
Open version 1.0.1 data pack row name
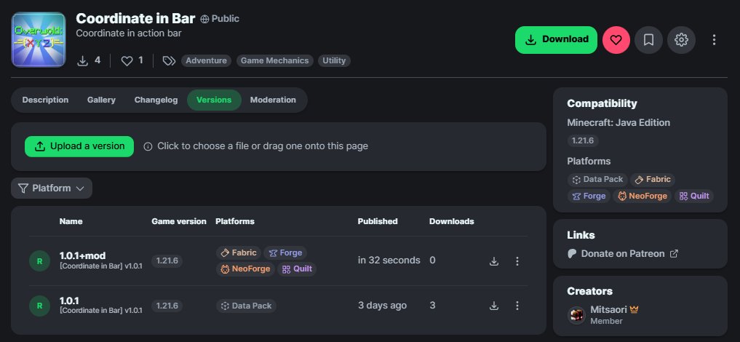pyautogui.click(x=69, y=301)
